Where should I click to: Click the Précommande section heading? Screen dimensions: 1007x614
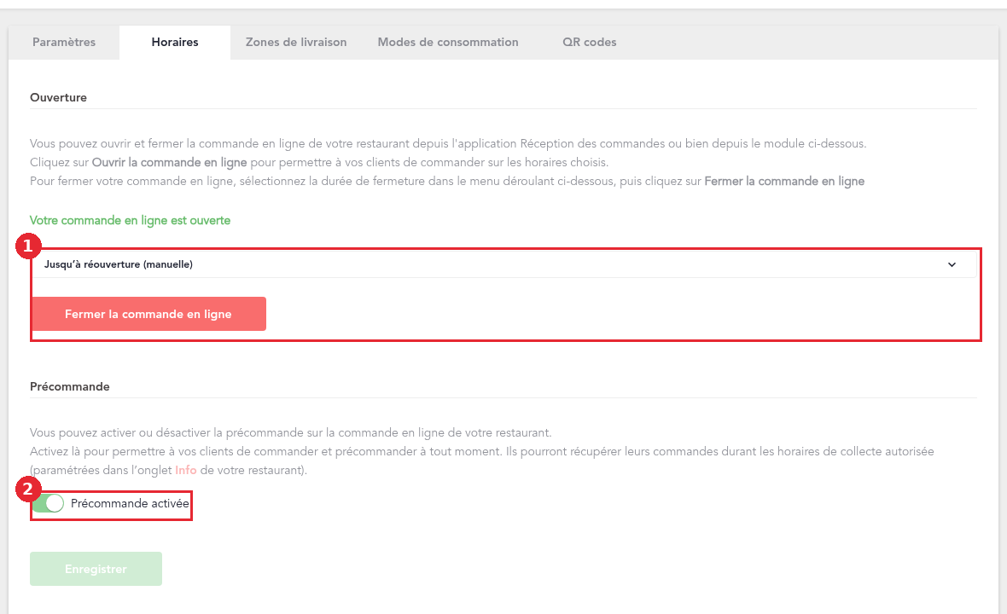(x=70, y=387)
